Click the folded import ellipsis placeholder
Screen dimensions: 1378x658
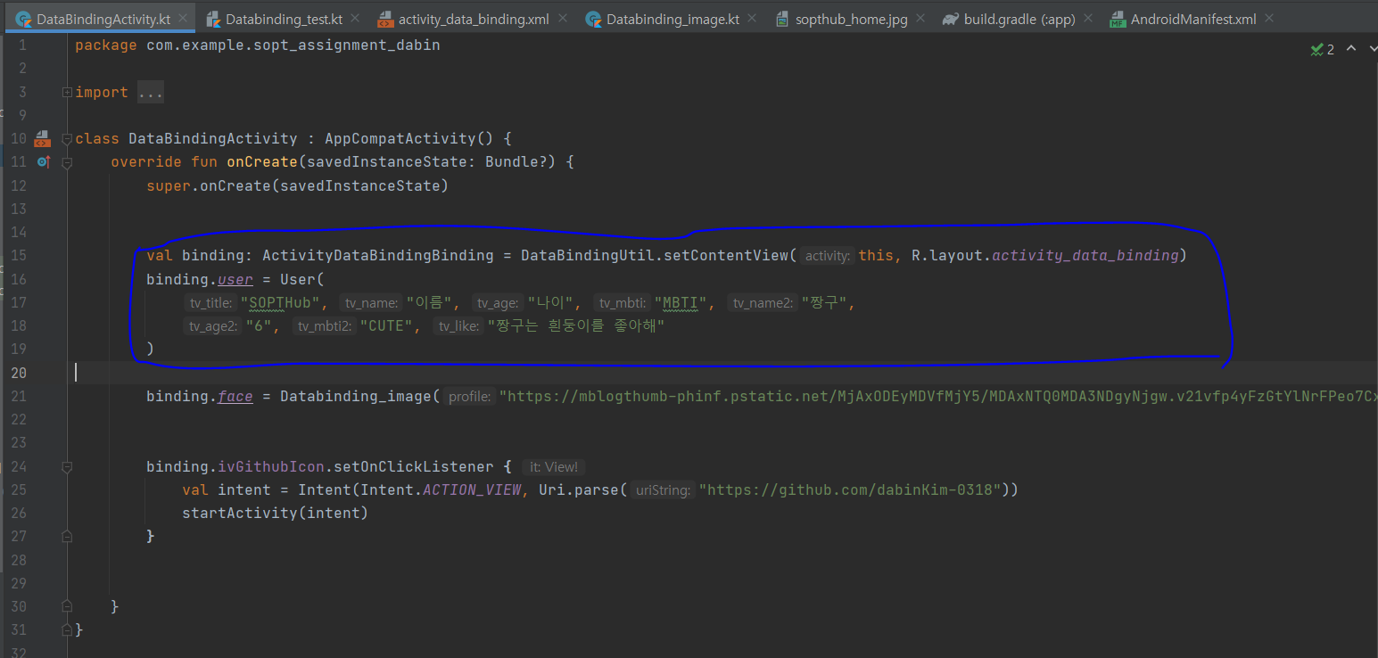point(150,93)
